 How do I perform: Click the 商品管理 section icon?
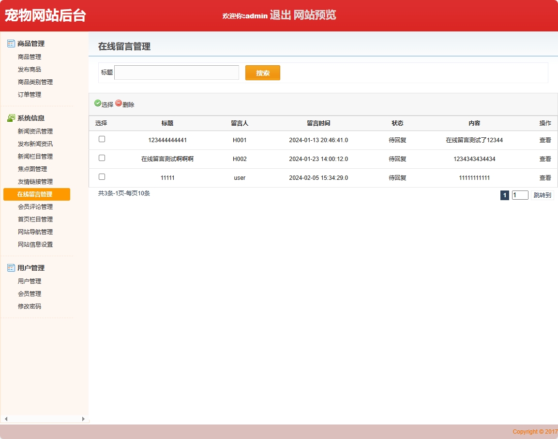[10, 44]
